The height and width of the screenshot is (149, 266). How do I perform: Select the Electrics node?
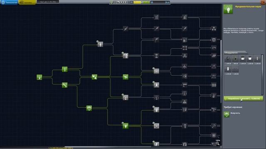point(156,144)
